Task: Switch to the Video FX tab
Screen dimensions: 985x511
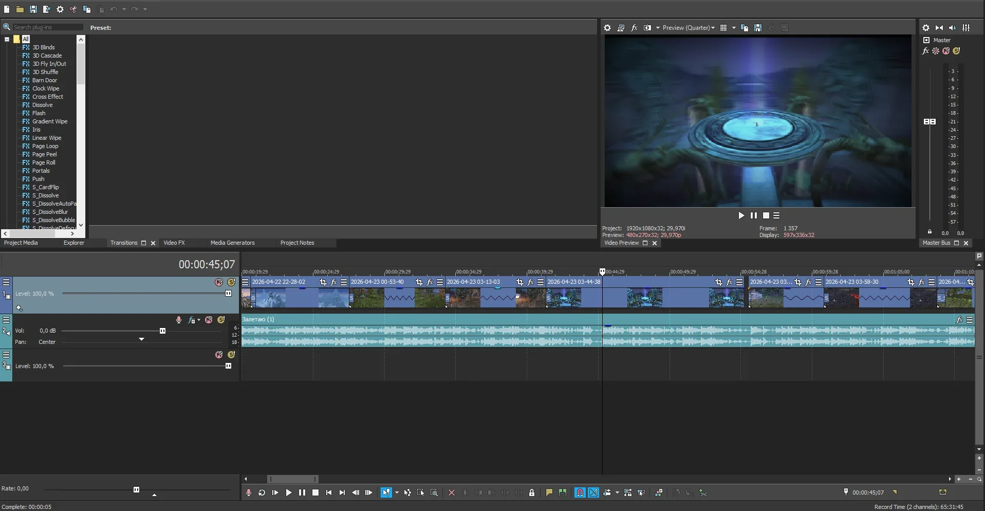Action: 174,243
